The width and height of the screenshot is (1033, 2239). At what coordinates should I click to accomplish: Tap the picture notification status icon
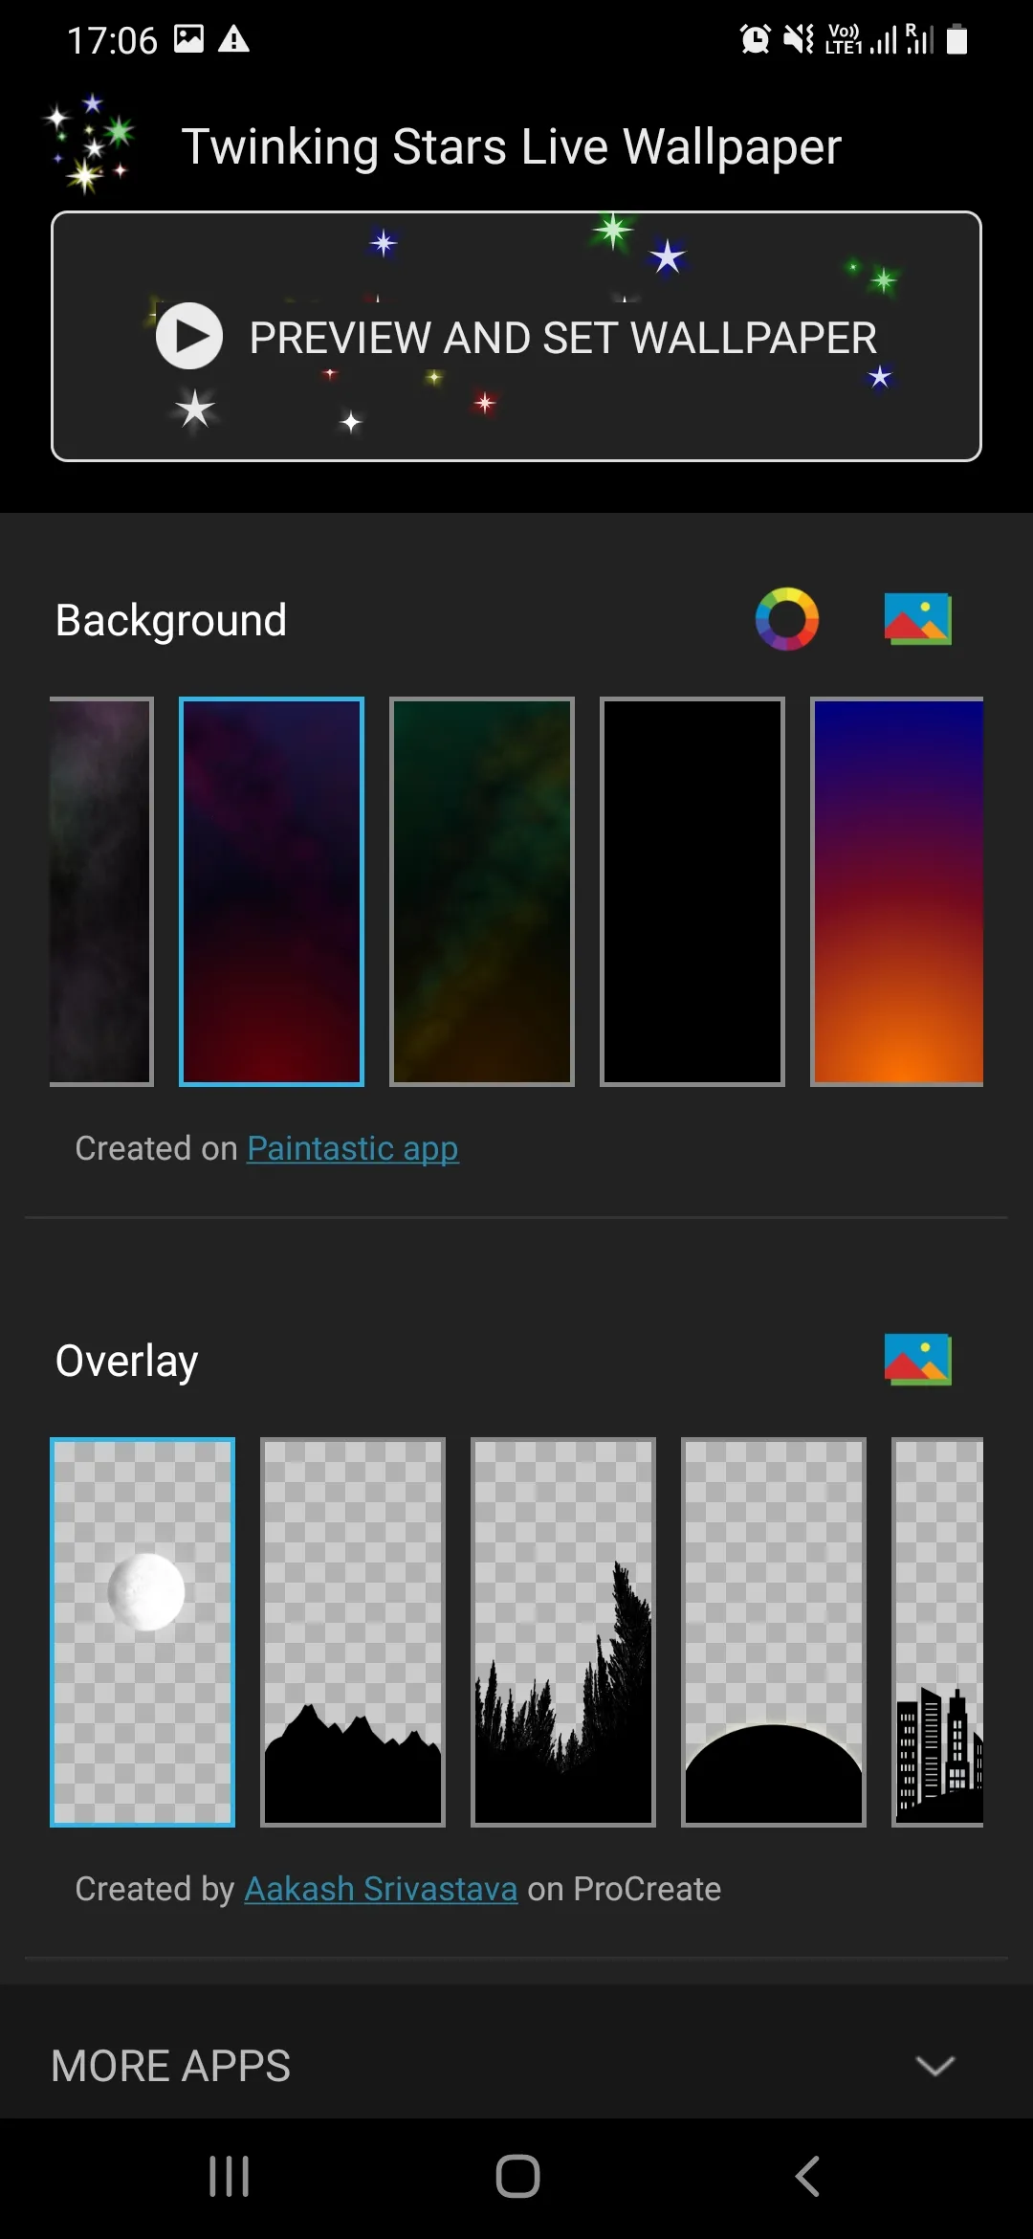pyautogui.click(x=188, y=38)
